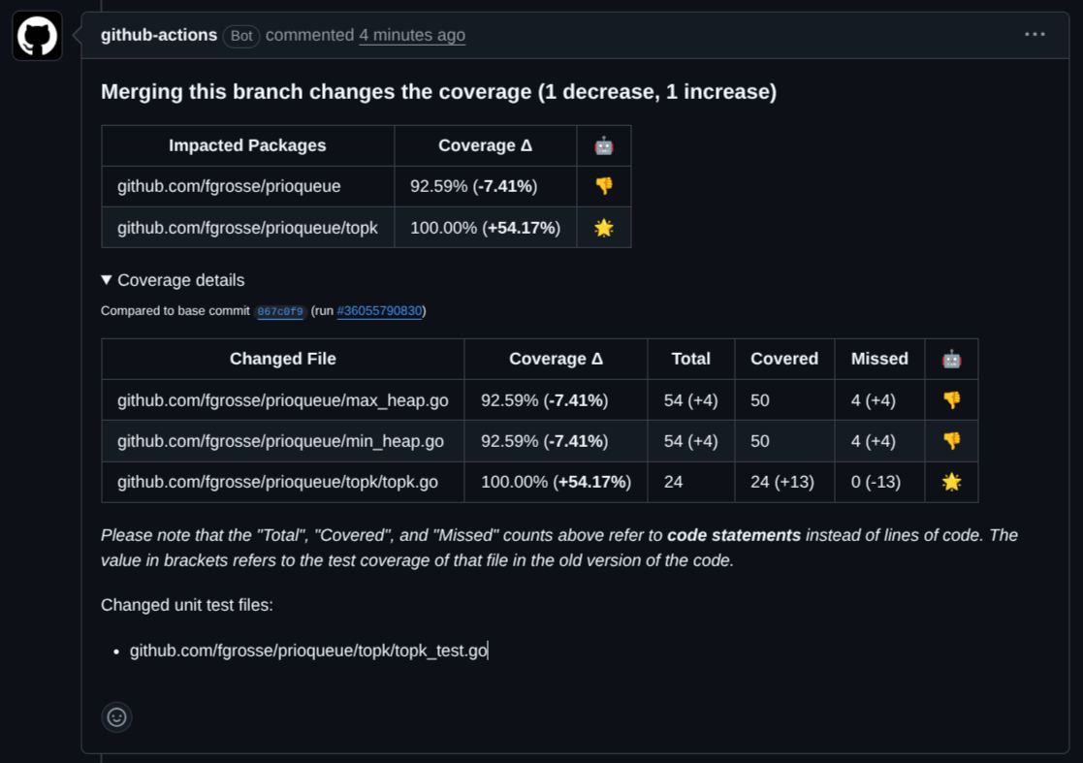Click the thumbs-down emoji in max_heap.go row

[x=951, y=400]
